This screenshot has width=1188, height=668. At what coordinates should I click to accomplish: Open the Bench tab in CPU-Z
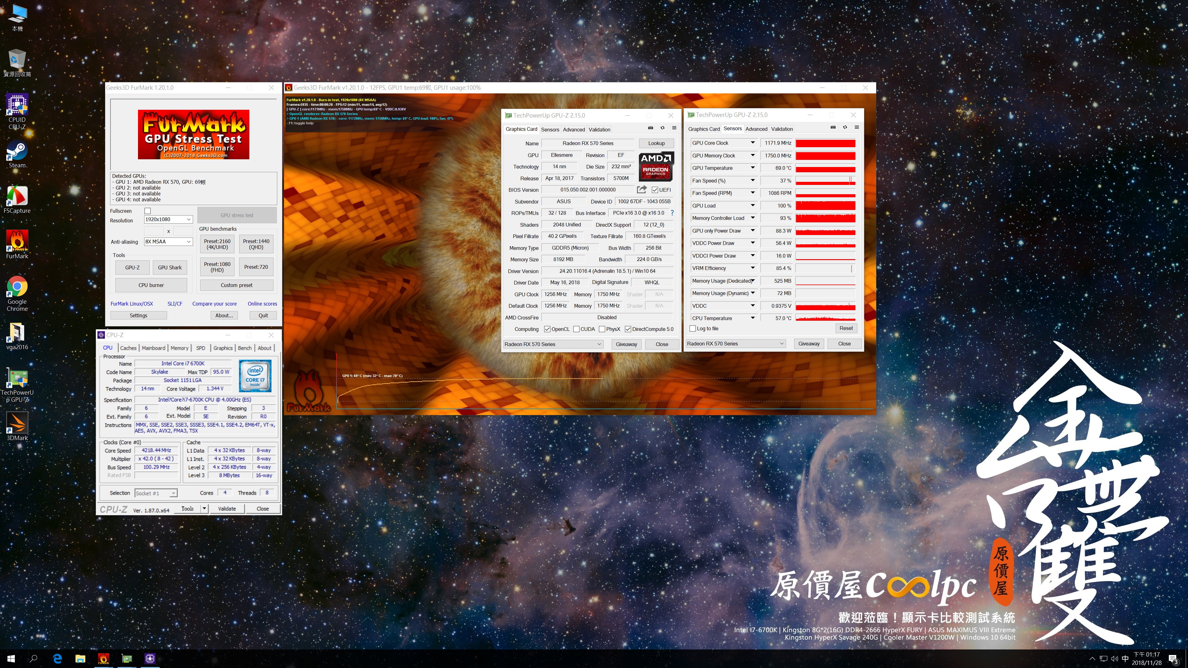245,348
